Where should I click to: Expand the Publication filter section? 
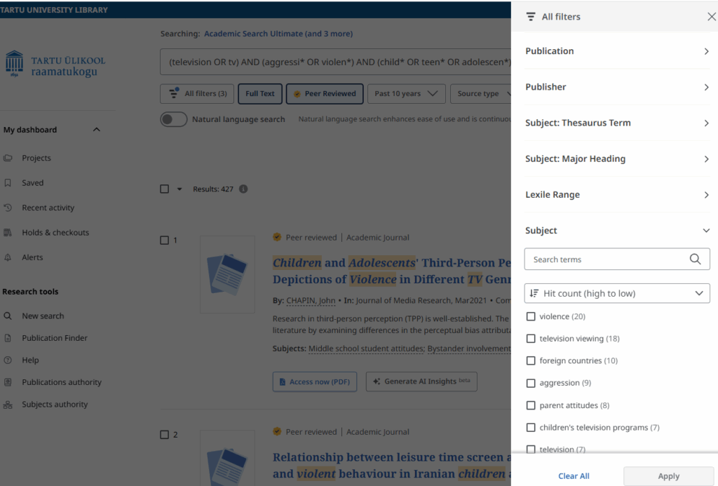pyautogui.click(x=617, y=51)
